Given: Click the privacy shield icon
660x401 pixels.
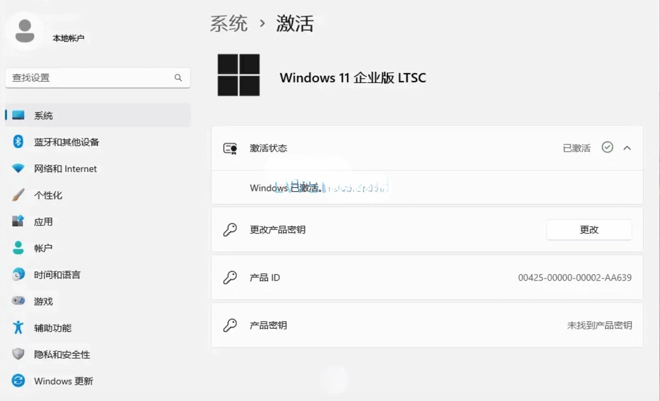Looking at the screenshot, I should coord(18,354).
